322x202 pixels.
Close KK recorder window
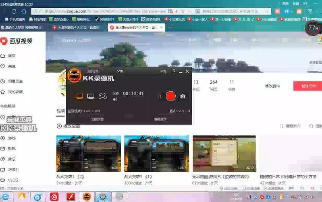pos(187,72)
